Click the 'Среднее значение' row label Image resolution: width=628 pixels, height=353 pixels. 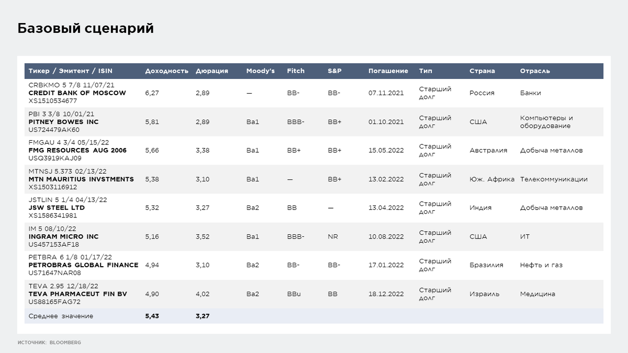point(61,316)
